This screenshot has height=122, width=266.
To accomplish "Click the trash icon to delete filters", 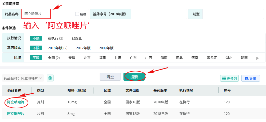I will 50,78.
